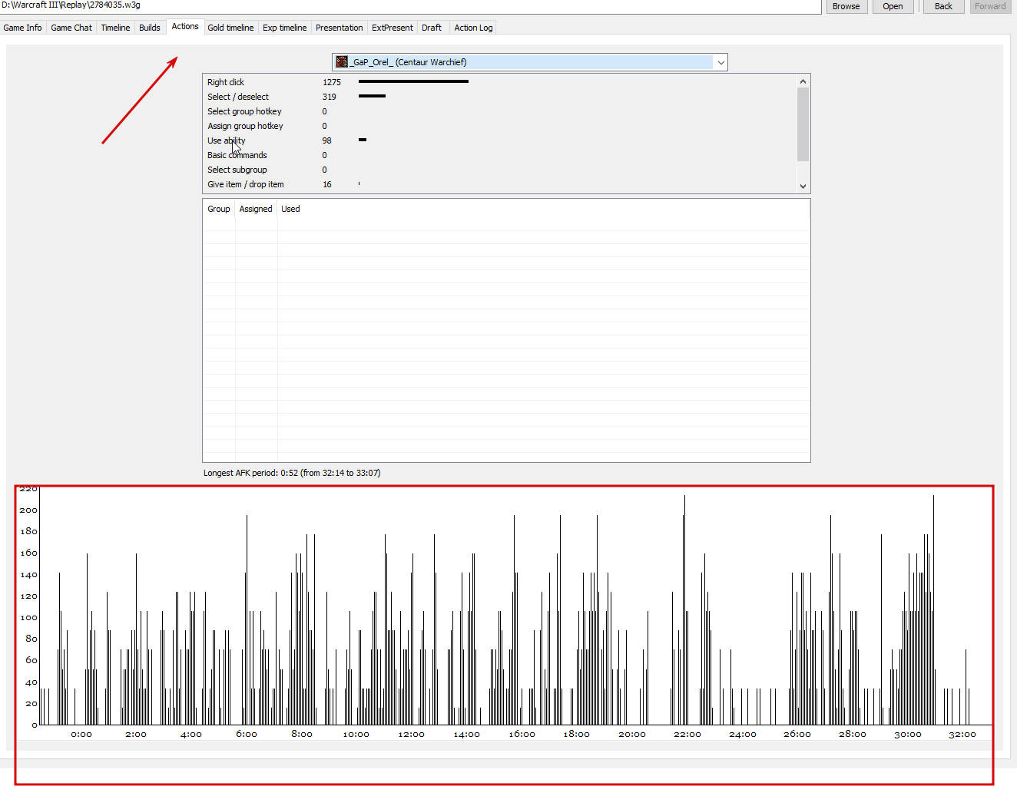The height and width of the screenshot is (786, 1017).
Task: Click the Open button
Action: [893, 6]
